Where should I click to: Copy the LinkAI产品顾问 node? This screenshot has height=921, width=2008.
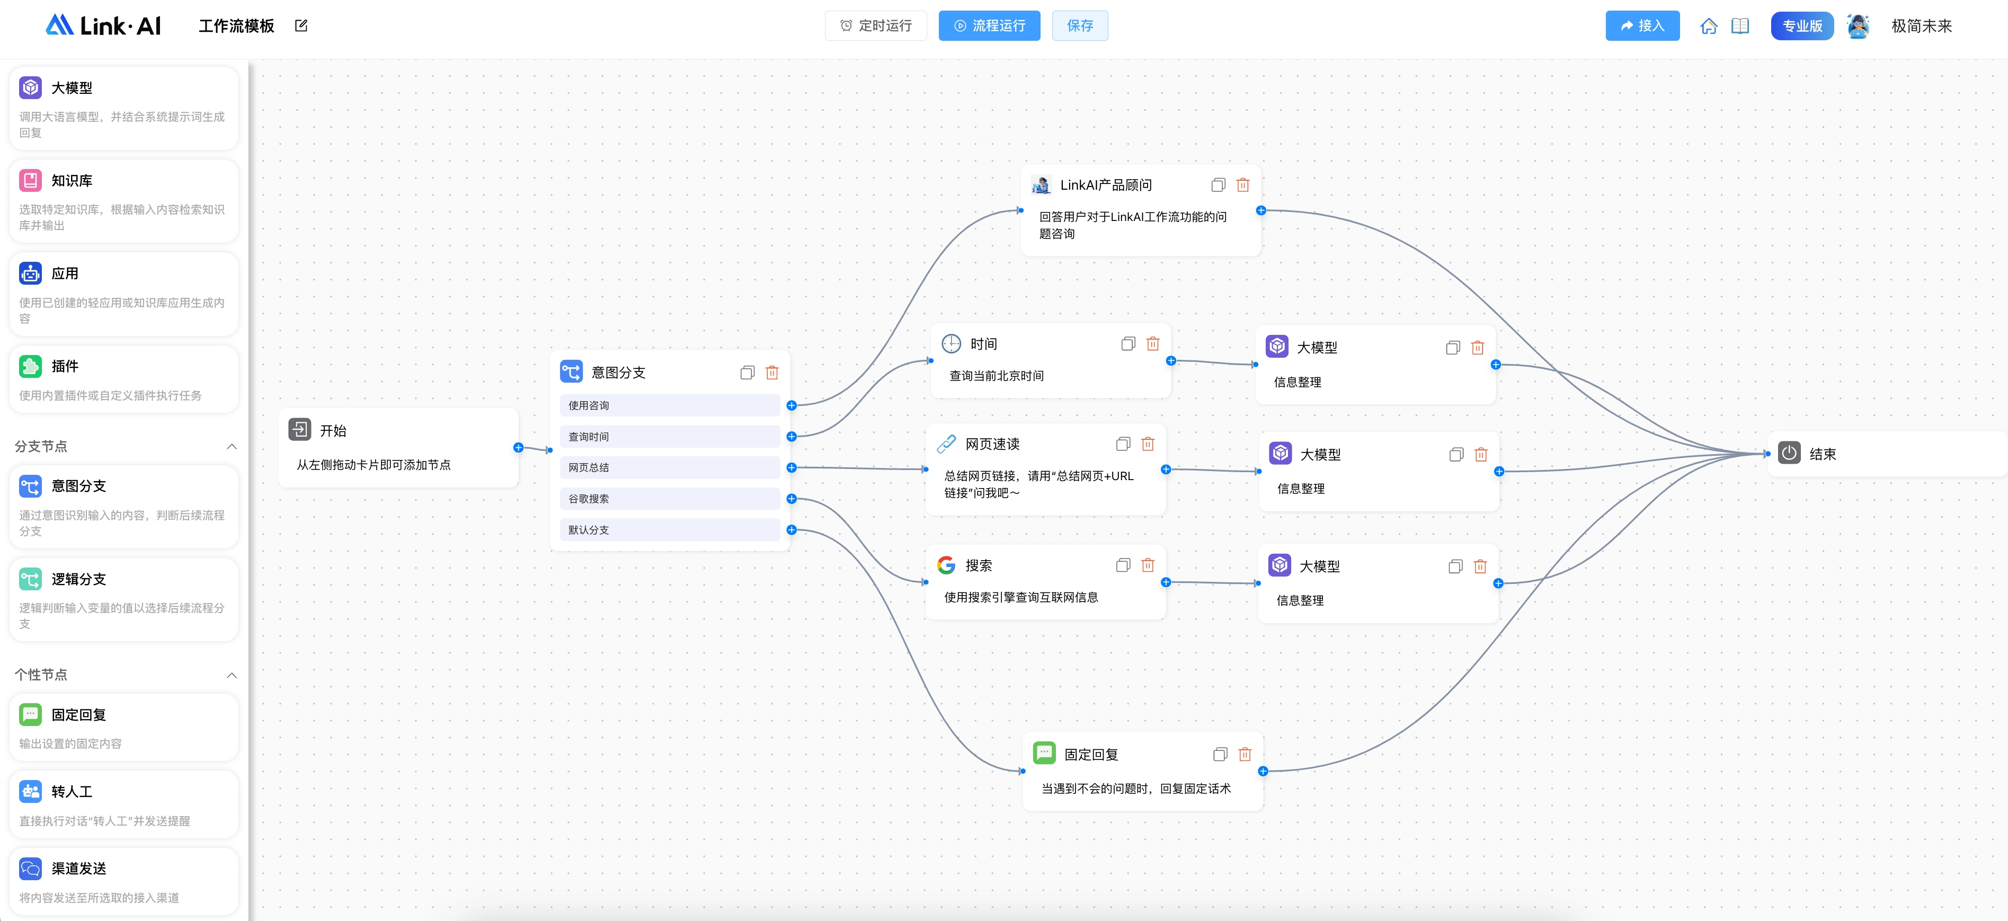coord(1219,185)
